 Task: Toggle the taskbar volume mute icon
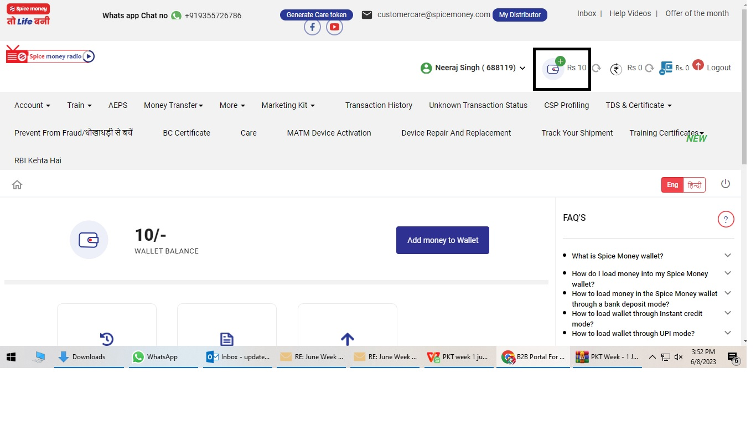(x=679, y=357)
